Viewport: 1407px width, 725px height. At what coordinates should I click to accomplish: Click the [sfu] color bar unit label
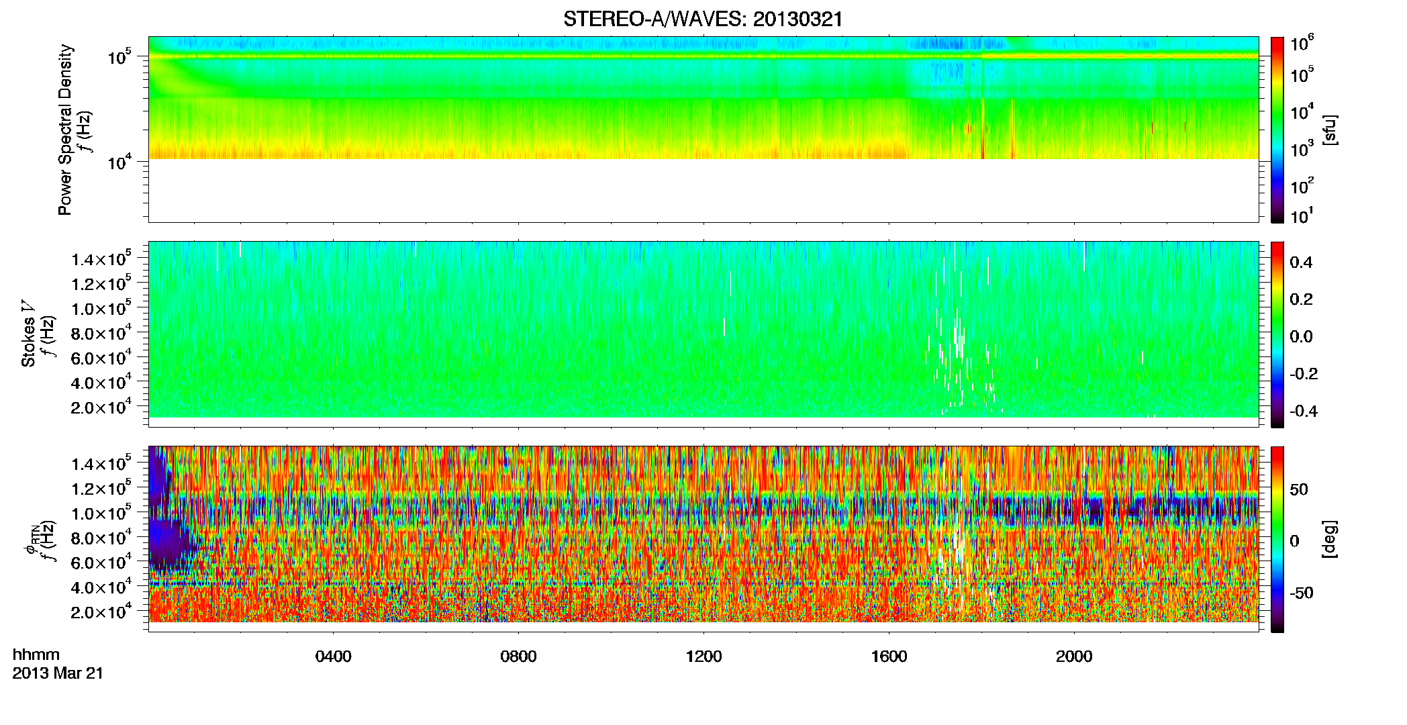click(1329, 130)
